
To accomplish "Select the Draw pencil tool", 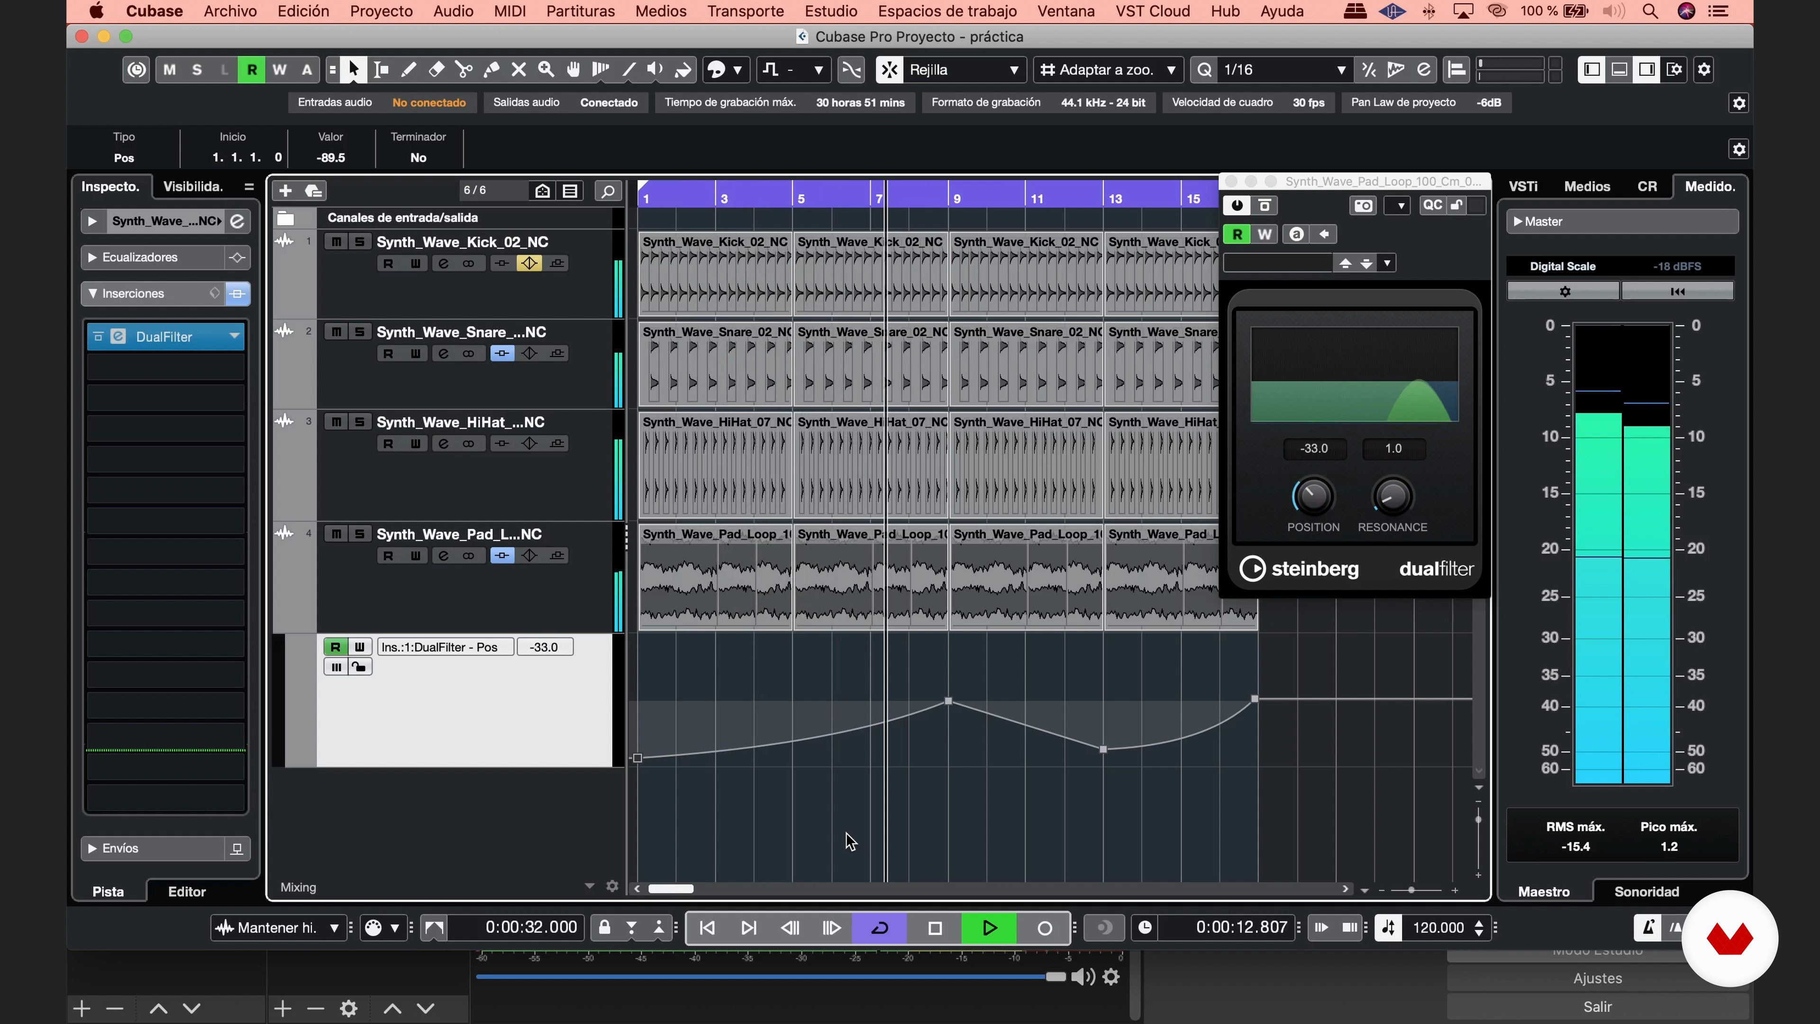I will coord(409,69).
